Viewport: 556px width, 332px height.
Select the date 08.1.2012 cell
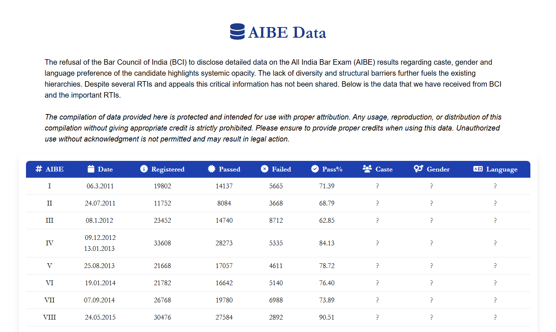(x=100, y=220)
